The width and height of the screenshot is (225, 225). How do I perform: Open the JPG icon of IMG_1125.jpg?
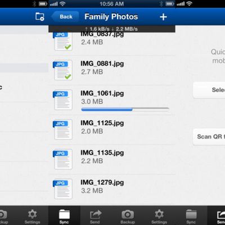[x=63, y=129]
